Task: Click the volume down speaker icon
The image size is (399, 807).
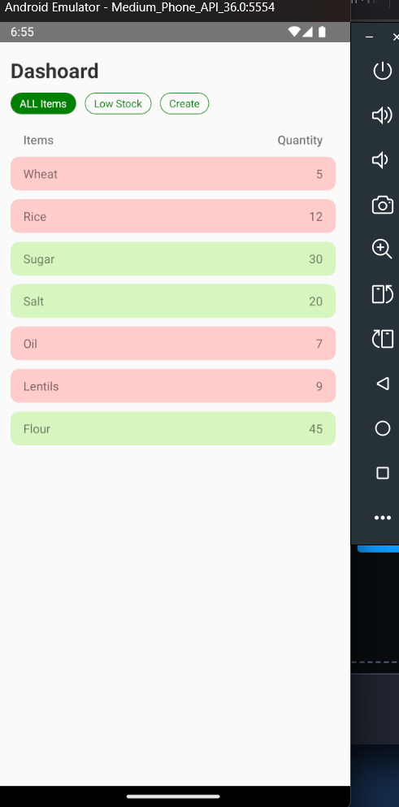Action: coord(380,160)
